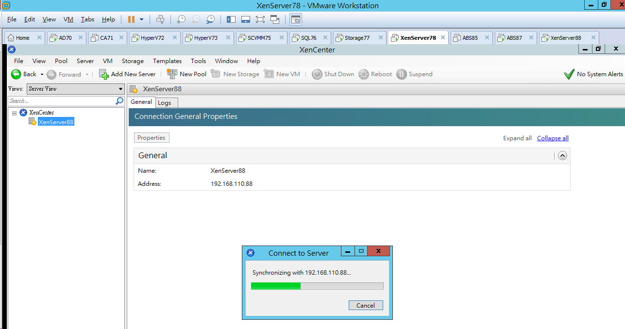Open the XenCenter Templates menu
The height and width of the screenshot is (329, 625).
[x=167, y=61]
